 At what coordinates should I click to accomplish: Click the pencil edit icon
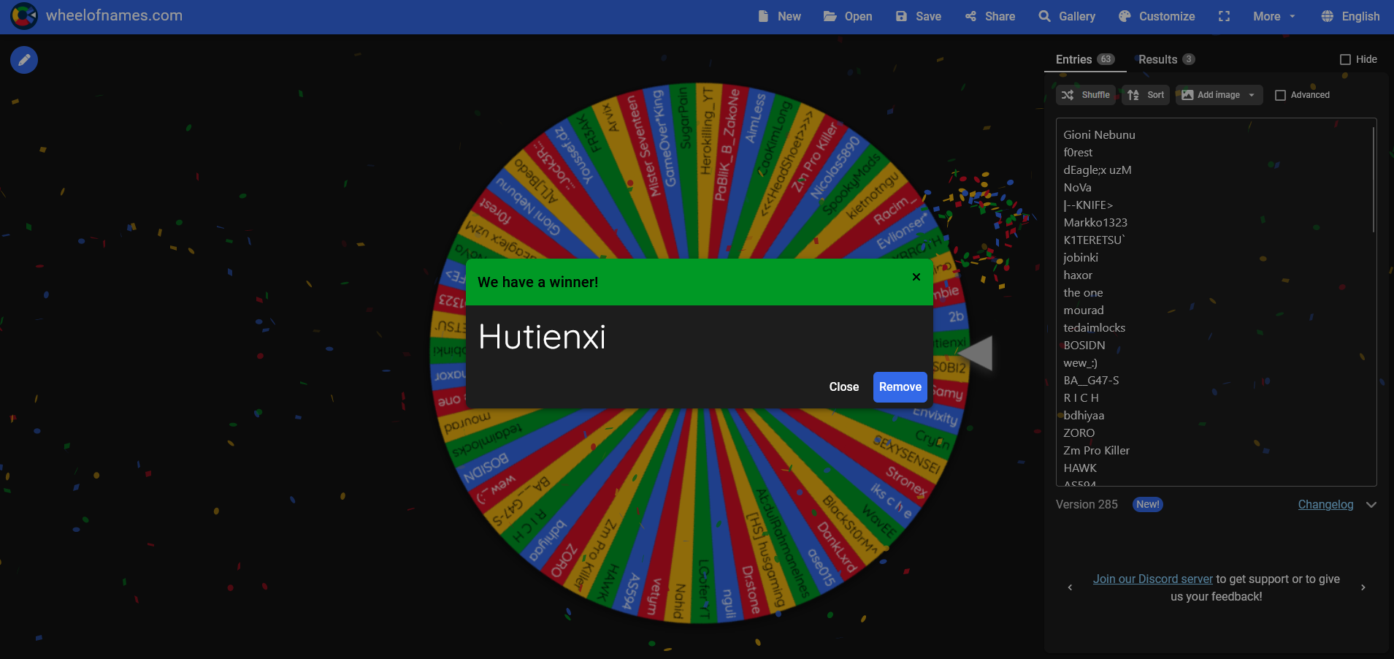24,60
